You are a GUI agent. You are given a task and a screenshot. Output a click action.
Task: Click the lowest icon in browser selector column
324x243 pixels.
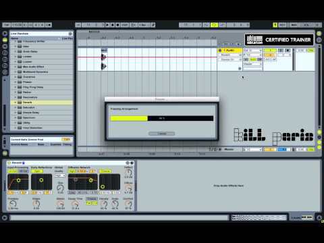click(5, 72)
